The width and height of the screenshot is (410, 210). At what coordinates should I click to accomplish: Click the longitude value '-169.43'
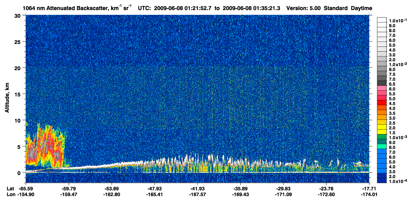click(x=240, y=194)
